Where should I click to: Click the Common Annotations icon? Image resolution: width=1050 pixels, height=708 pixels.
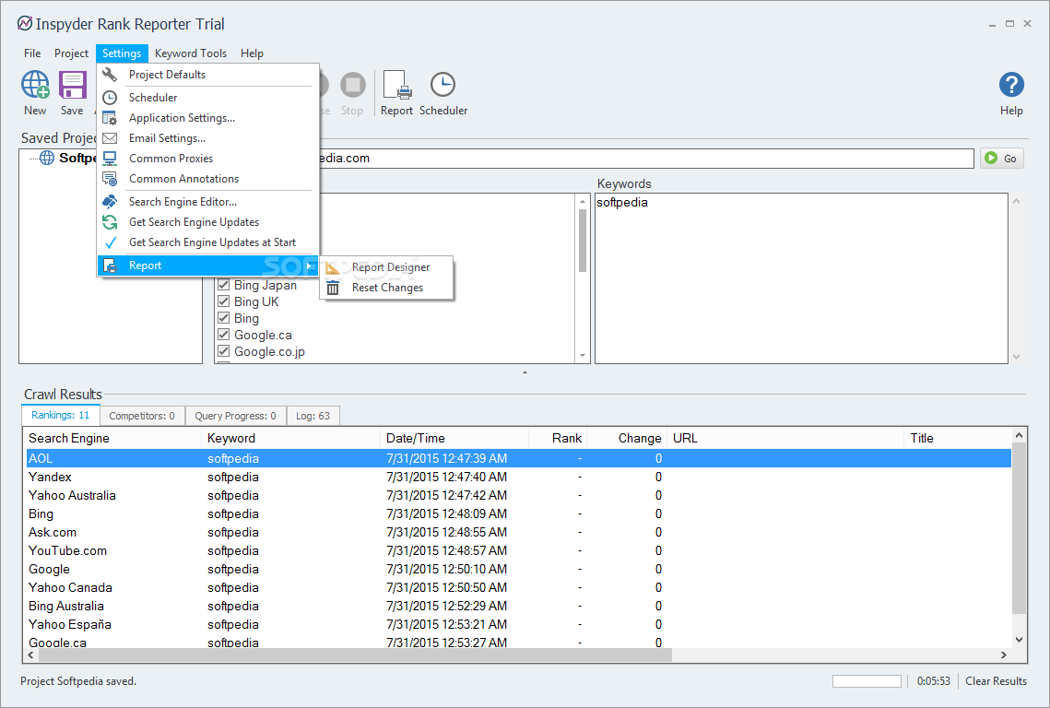(110, 179)
